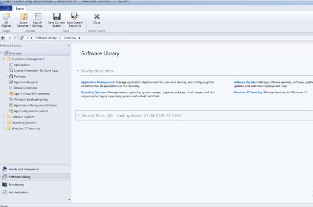
Task: Click the All Objects ribbon icon
Action: pyautogui.click(x=6, y=19)
